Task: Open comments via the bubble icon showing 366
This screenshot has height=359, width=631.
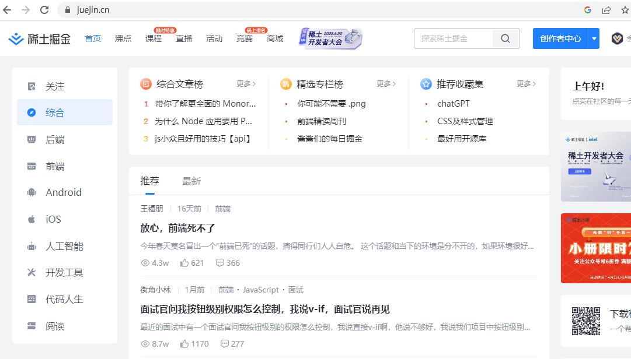Action: click(x=219, y=263)
